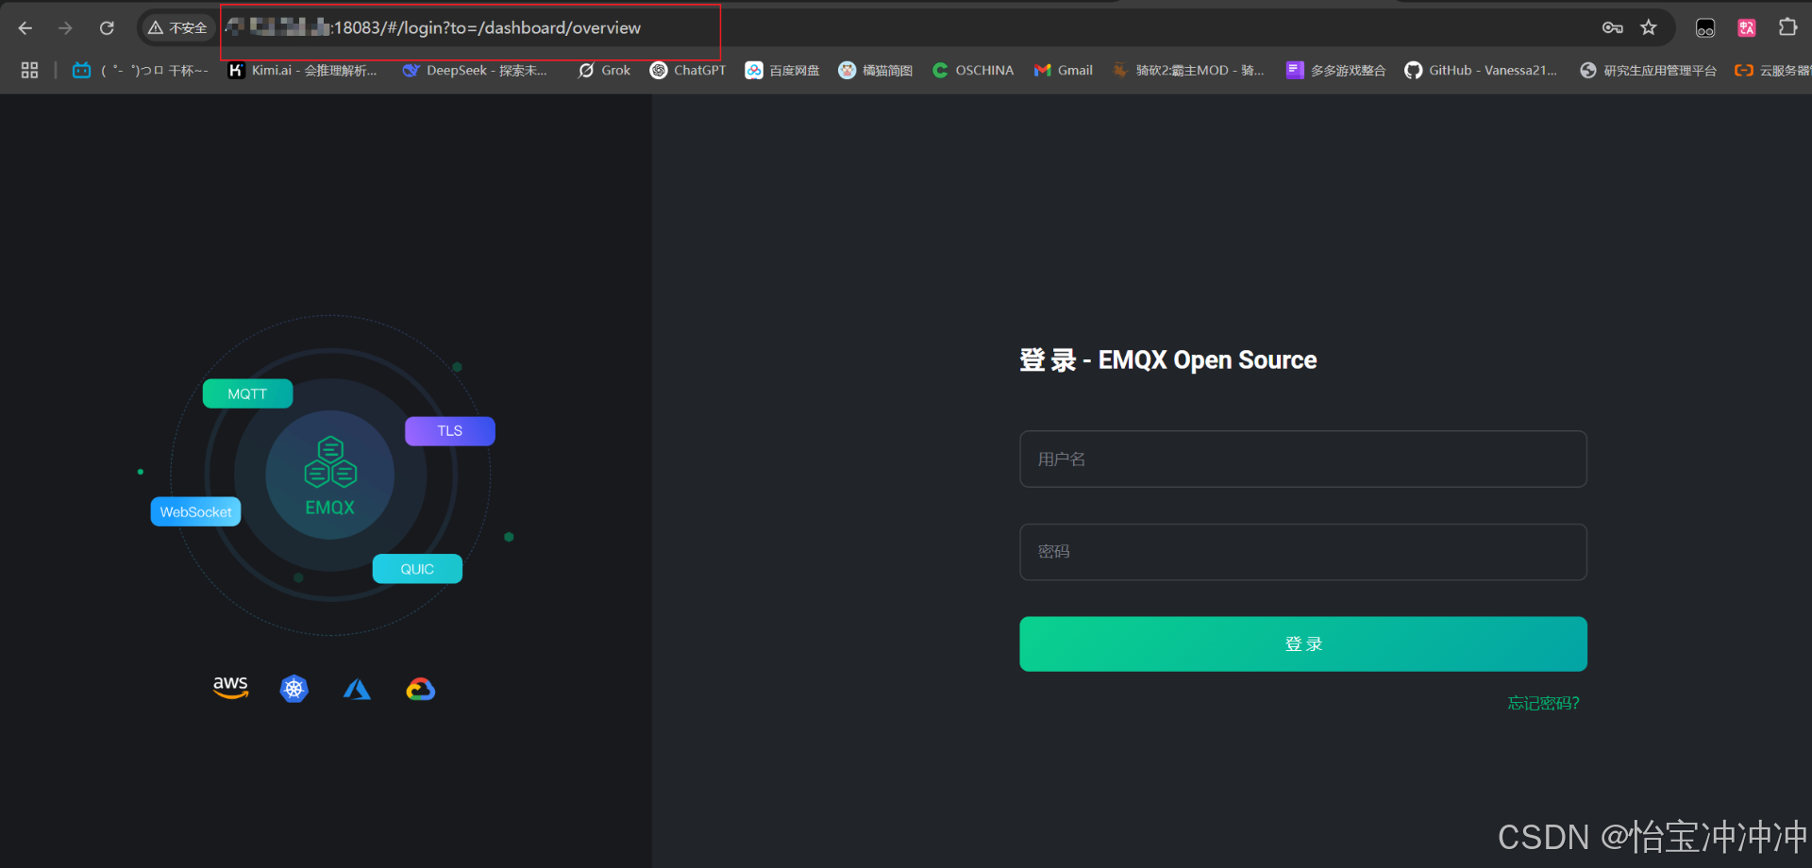Click the 登录 - EMQX Open Source heading
The image size is (1812, 868).
(1168, 360)
